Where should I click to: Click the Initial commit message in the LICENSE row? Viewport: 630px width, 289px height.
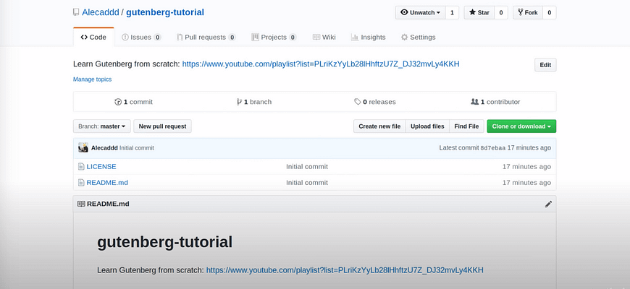pos(307,166)
